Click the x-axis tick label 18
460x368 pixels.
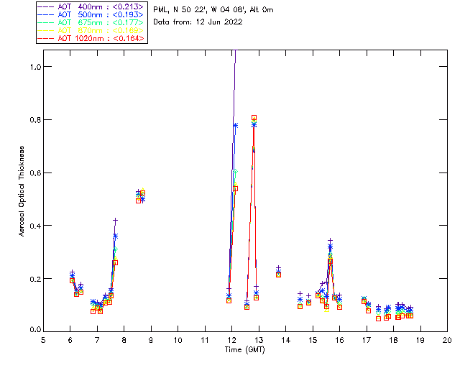[393, 340]
